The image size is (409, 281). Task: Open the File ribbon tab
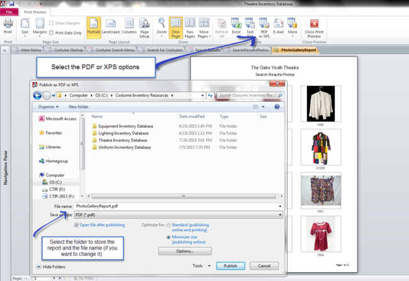pyautogui.click(x=9, y=12)
